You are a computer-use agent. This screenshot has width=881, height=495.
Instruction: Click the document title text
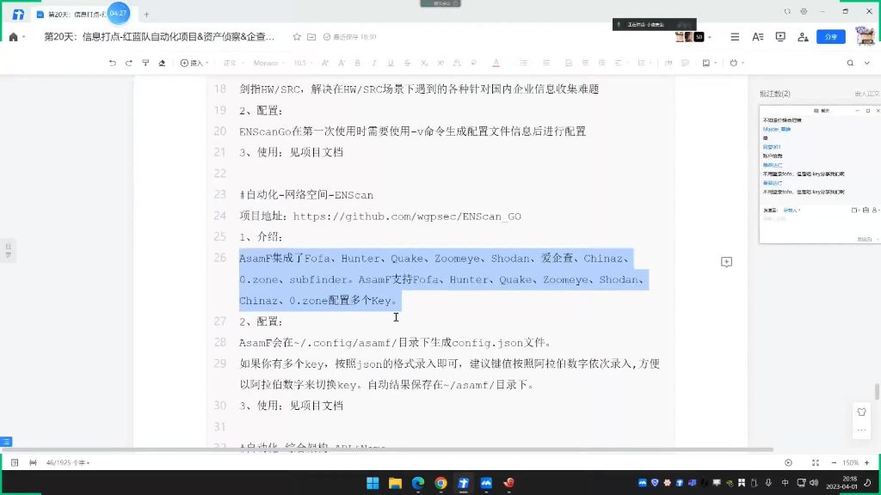159,37
